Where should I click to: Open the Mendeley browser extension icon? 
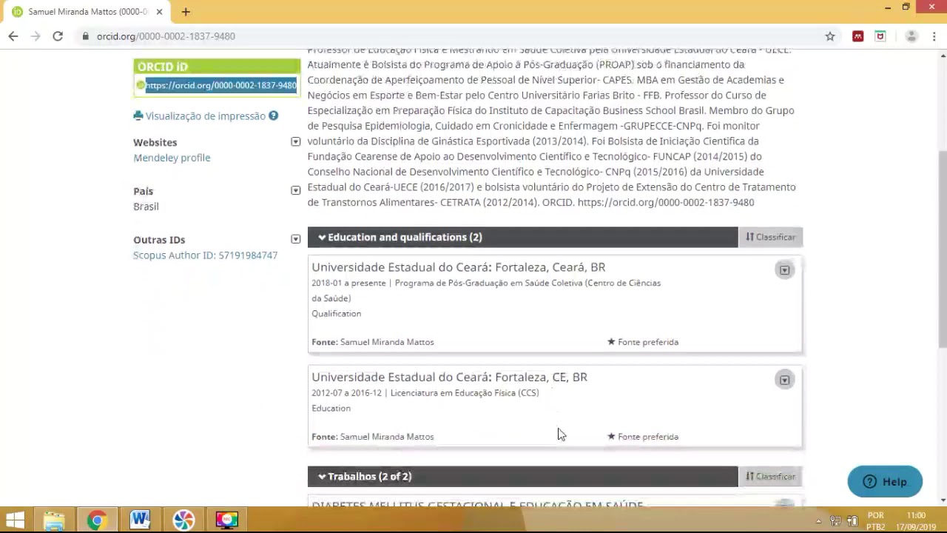pos(857,36)
